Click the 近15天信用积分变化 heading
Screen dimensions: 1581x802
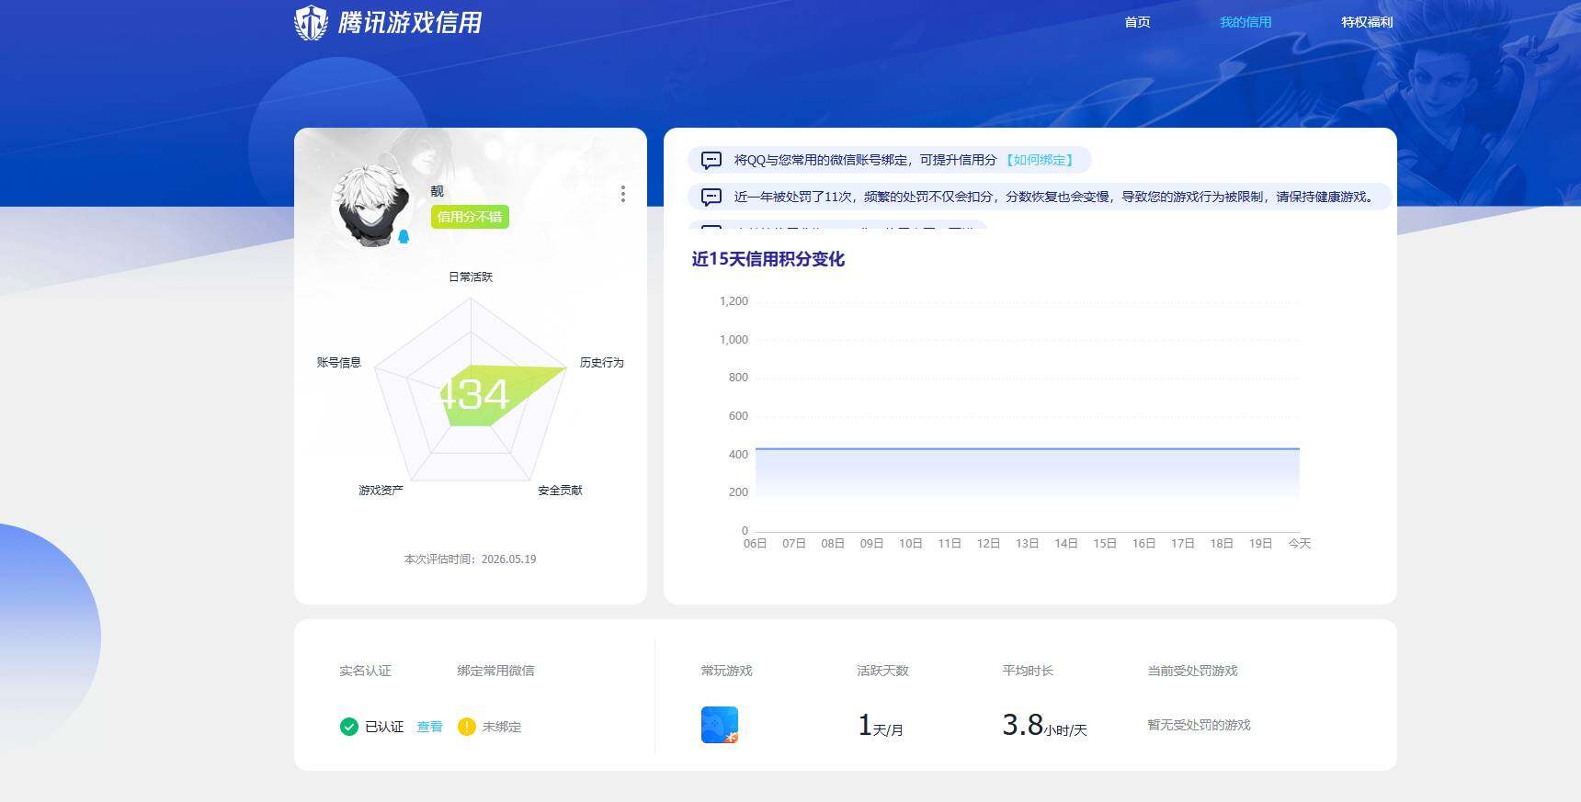pyautogui.click(x=768, y=259)
